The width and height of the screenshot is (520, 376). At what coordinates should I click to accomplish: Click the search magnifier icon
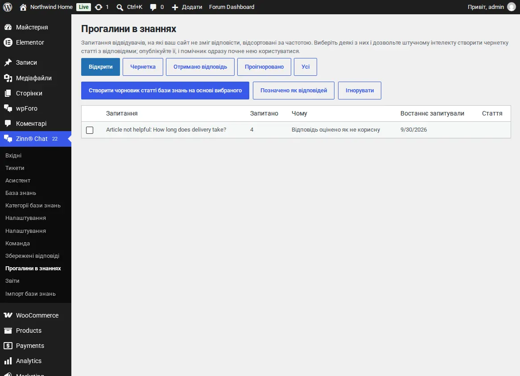120,7
